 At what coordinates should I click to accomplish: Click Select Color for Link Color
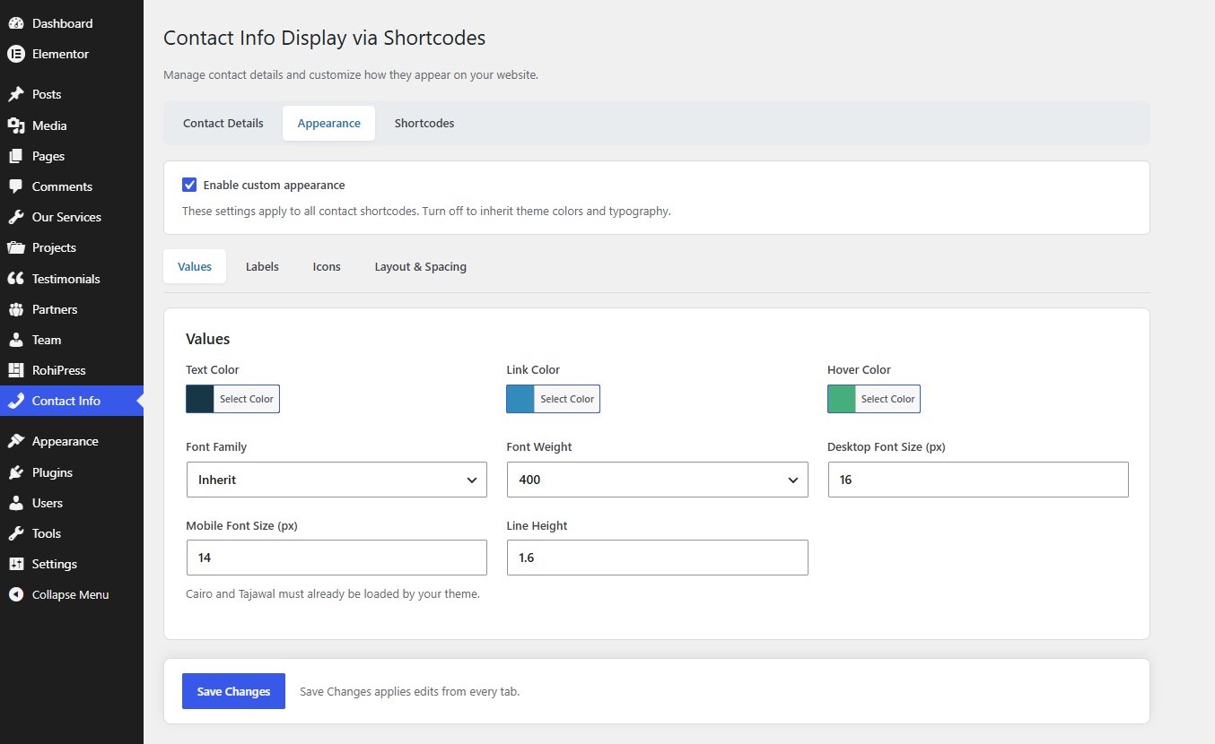tap(567, 399)
